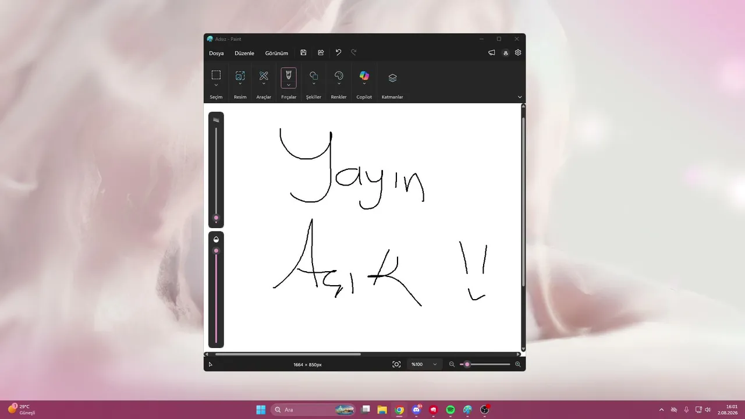Viewport: 745px width, 419px height.
Task: Undo the last stroke
Action: click(x=338, y=52)
